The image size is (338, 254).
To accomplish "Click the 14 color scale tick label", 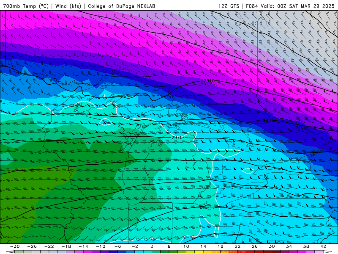I will 203,246.
